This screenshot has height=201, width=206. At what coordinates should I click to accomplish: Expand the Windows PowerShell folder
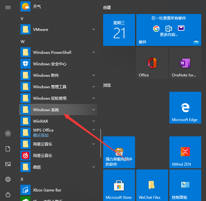94,52
